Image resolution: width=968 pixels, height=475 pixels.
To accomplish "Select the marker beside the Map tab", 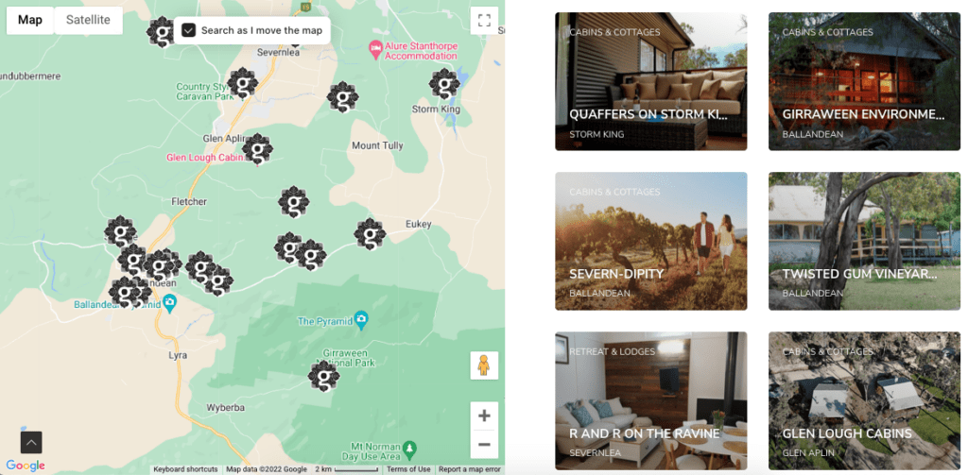I will click(162, 32).
